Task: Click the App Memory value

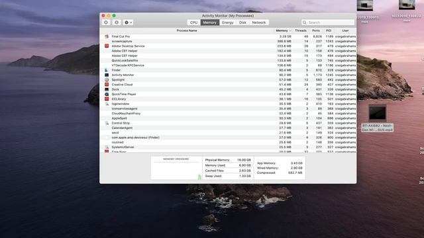Action: [296, 163]
